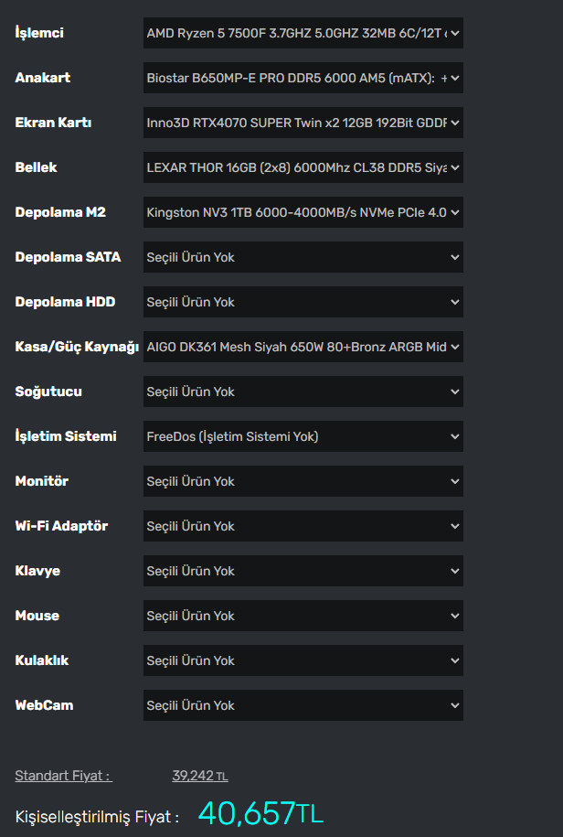
Task: Open the İşletim Sistemi FreeDos dropdown
Action: coord(303,437)
